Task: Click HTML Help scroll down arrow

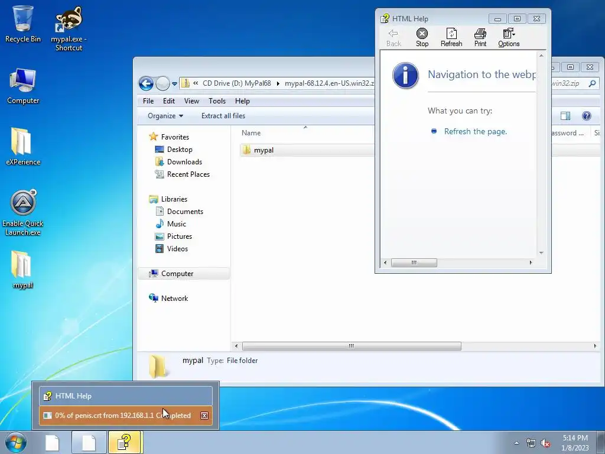Action: coord(541,253)
